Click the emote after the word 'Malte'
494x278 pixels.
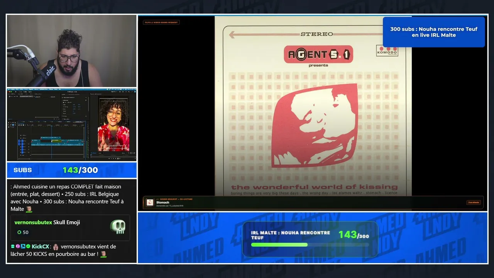pos(29,209)
